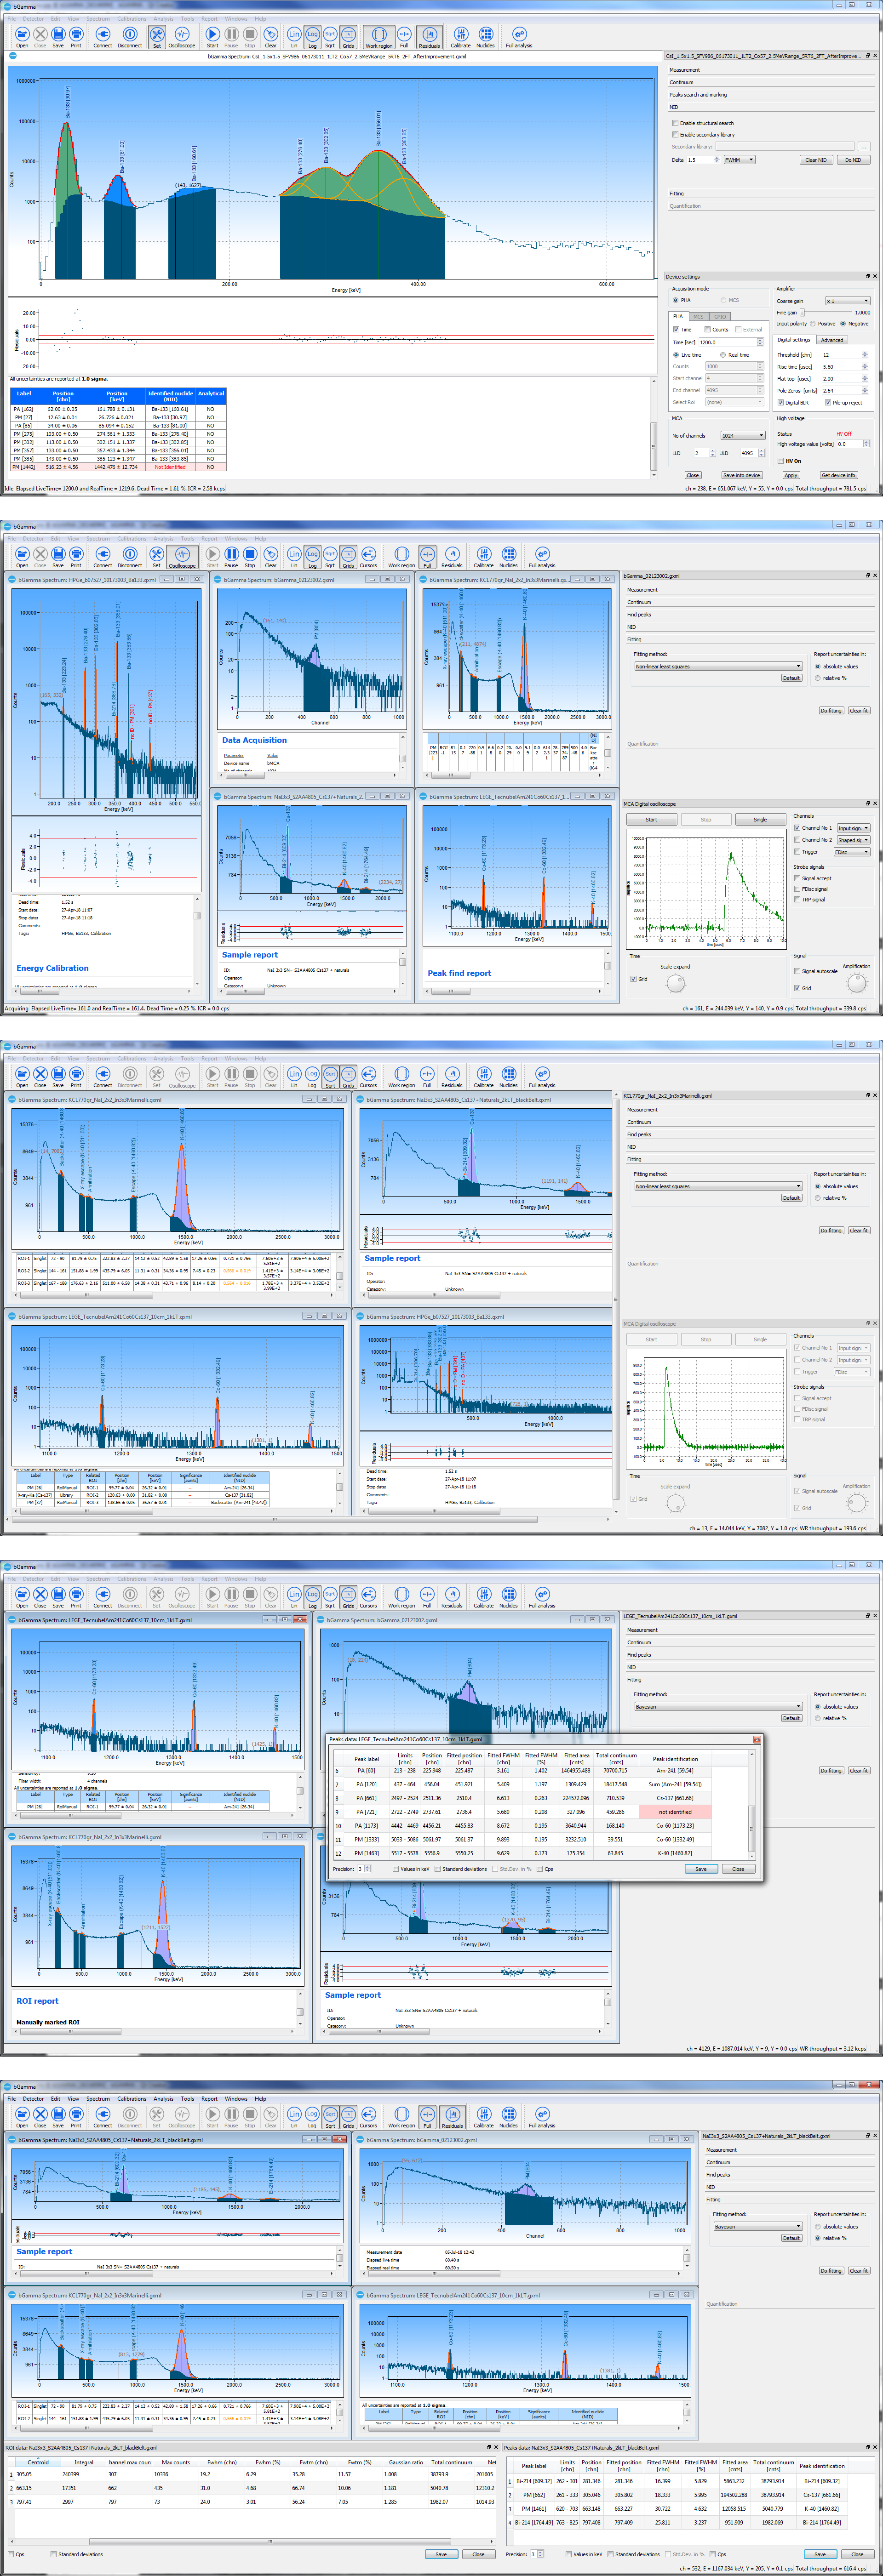Click Close file icon in the ROI data window toolbar
The width and height of the screenshot is (883, 2576).
tap(40, 2117)
